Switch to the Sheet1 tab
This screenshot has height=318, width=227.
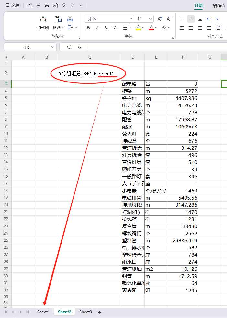[x=43, y=312]
